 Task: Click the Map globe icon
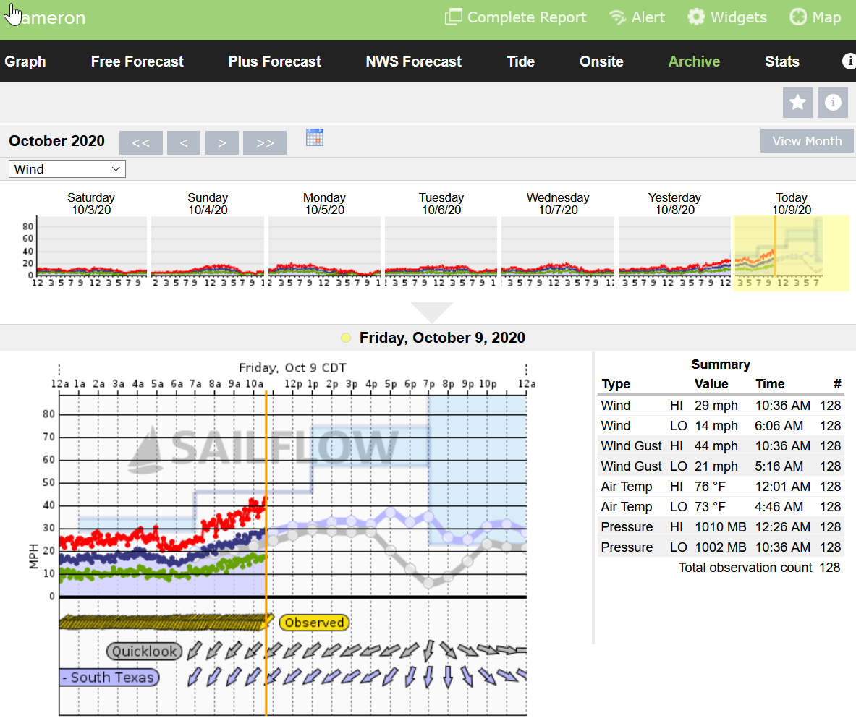click(798, 17)
